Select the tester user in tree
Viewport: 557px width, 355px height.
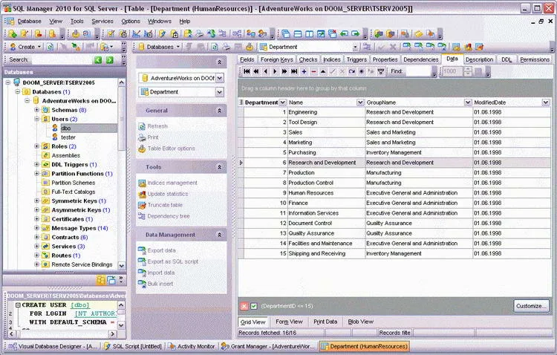[x=68, y=137]
